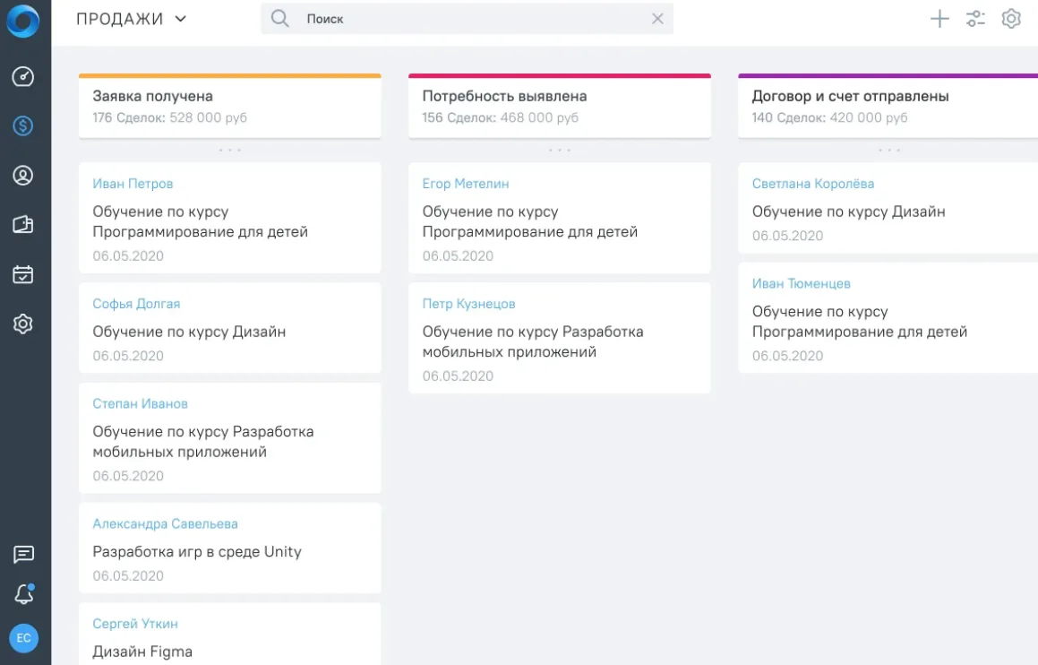Viewport: 1038px width, 665px height.
Task: Open the sales dollar icon in sidebar
Action: coord(23,125)
